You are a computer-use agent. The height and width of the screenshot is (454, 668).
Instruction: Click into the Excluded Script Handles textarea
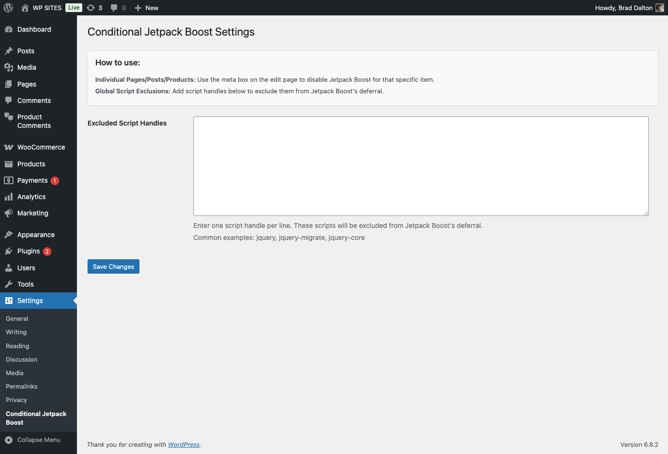(421, 166)
